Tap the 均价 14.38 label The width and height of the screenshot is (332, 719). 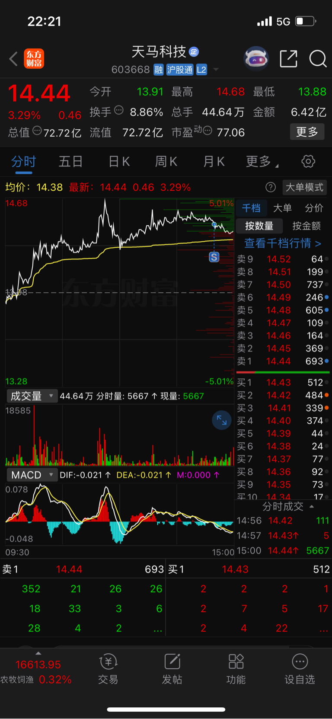(34, 187)
